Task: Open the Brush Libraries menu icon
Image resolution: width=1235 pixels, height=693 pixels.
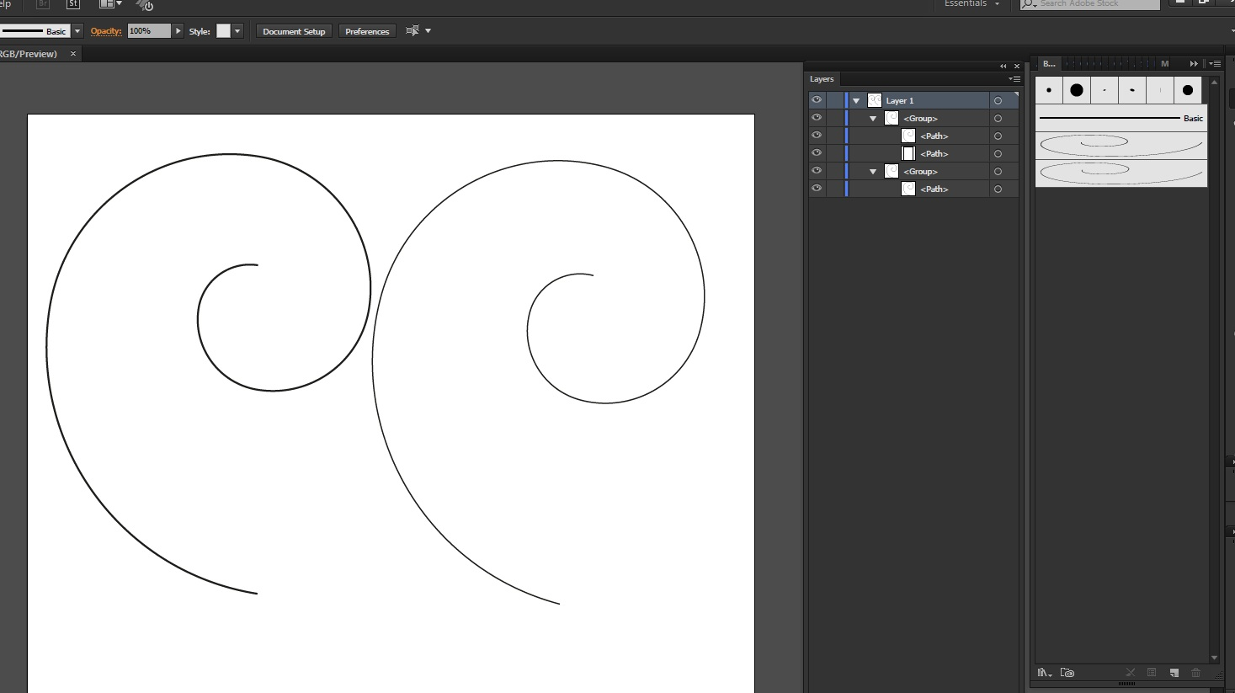Action: (1044, 673)
